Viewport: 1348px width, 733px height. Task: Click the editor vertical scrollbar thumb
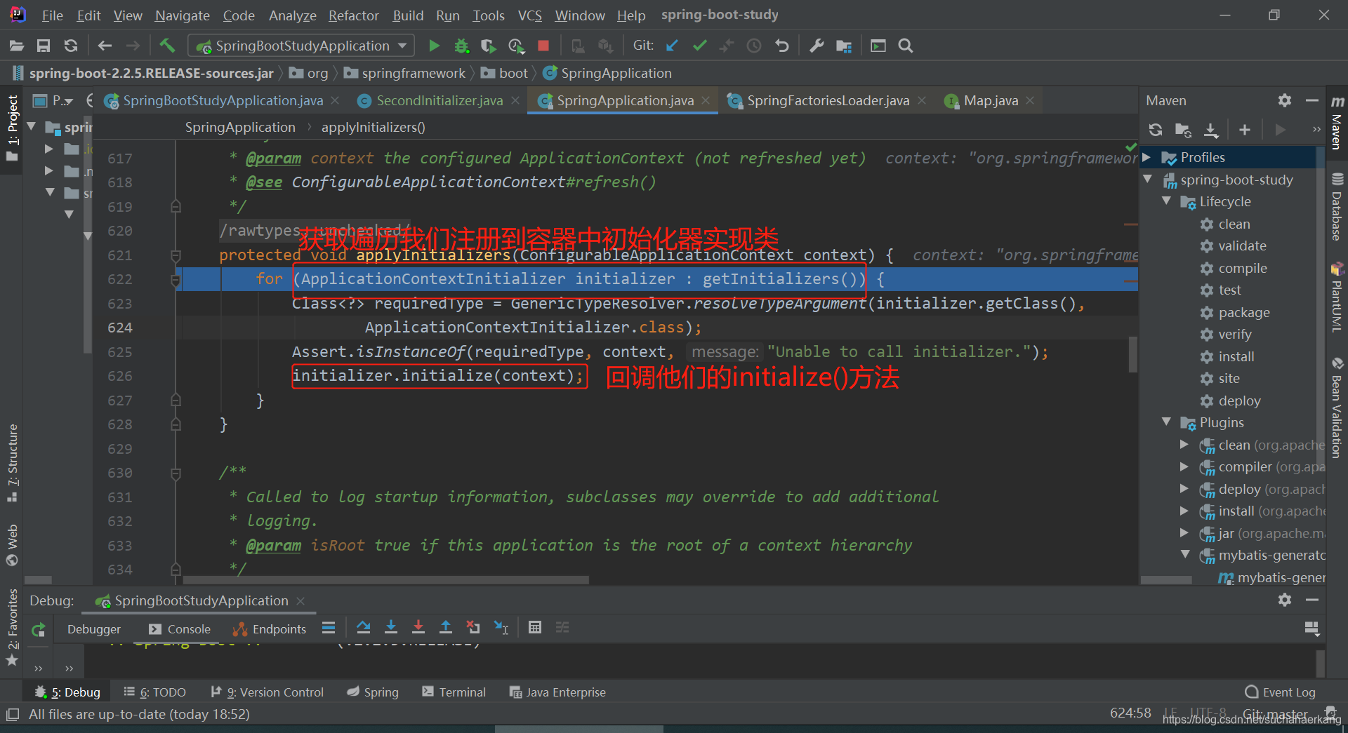click(x=1132, y=354)
